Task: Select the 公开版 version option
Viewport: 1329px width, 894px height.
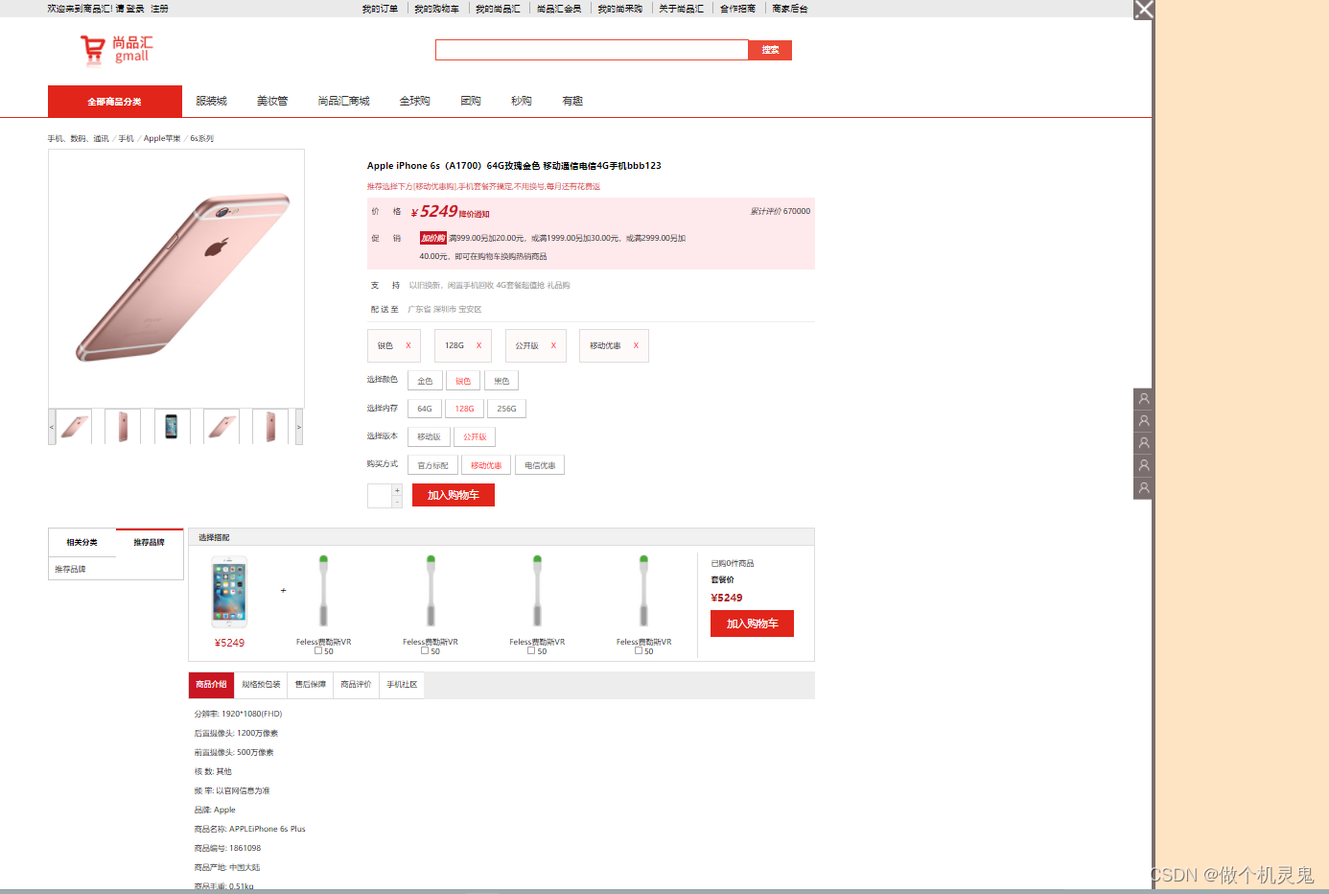Action: click(x=475, y=436)
